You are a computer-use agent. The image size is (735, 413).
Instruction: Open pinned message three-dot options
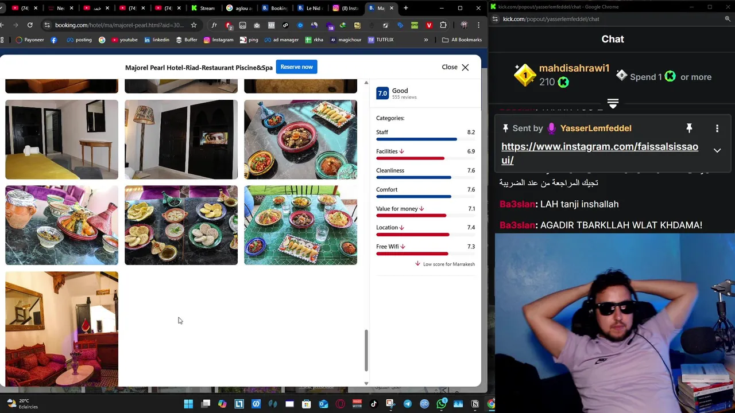tap(717, 128)
